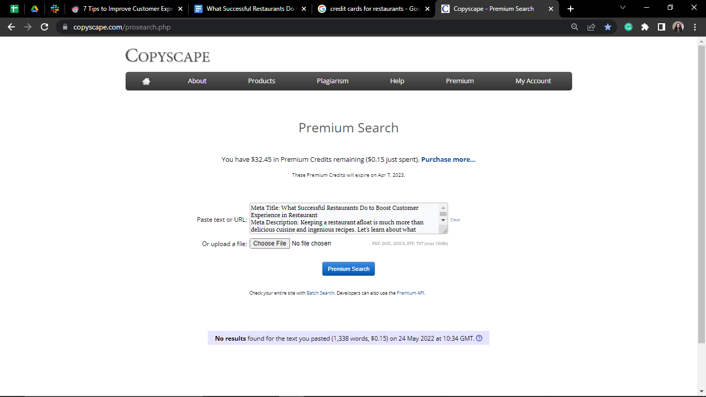The height and width of the screenshot is (397, 706).
Task: Open the pinned Google Sheets tab
Action: pos(14,9)
